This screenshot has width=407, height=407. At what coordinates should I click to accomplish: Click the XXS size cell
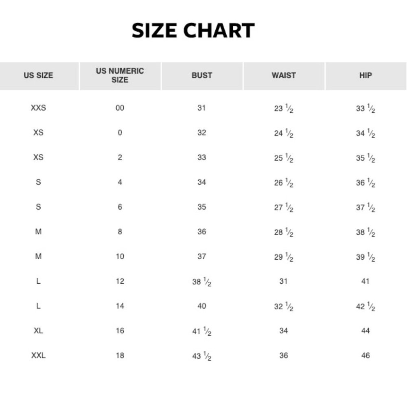[x=38, y=108]
